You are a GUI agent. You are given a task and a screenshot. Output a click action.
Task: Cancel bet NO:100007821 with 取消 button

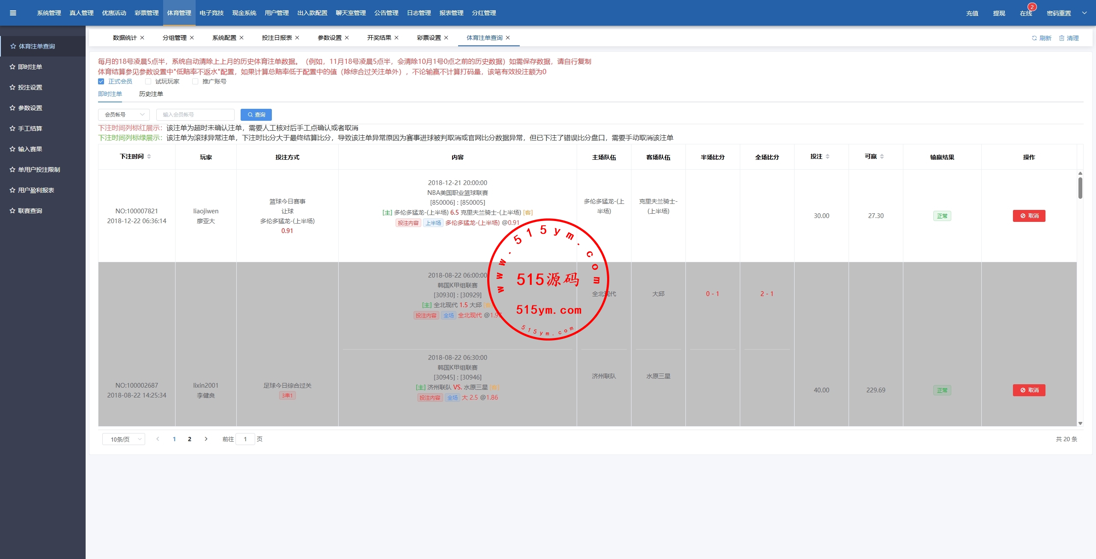[x=1029, y=216]
